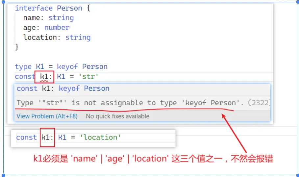Click the Person name in interface declaration
This screenshot has height=177, width=299.
click(x=69, y=8)
